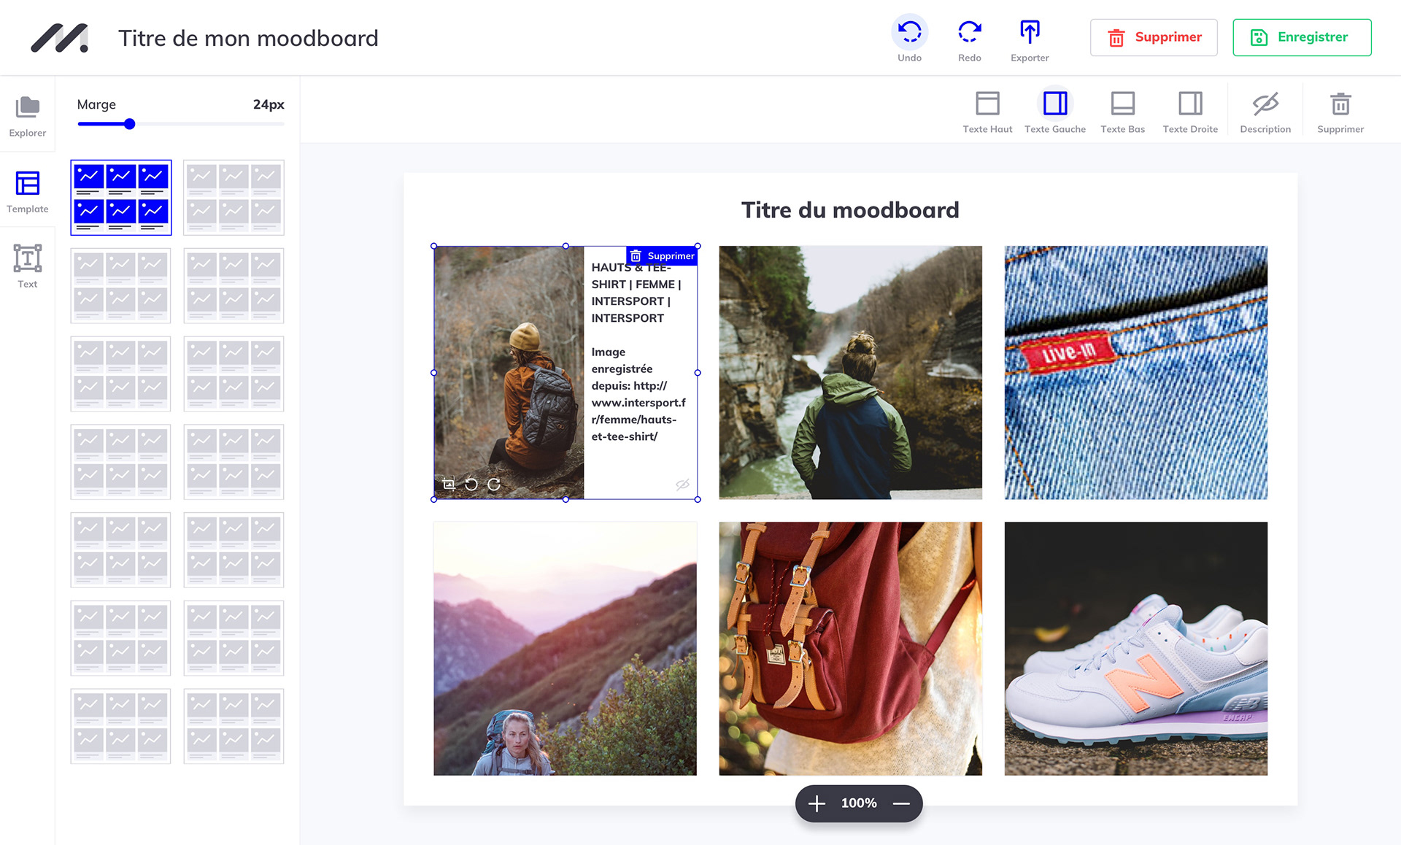Image resolution: width=1401 pixels, height=845 pixels.
Task: Click the Redo icon
Action: point(969,32)
